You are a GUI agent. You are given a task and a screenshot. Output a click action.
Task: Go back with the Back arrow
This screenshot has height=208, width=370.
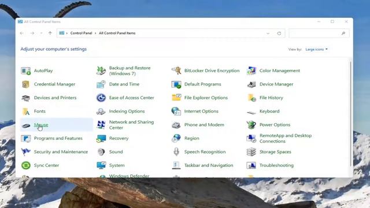[22, 34]
